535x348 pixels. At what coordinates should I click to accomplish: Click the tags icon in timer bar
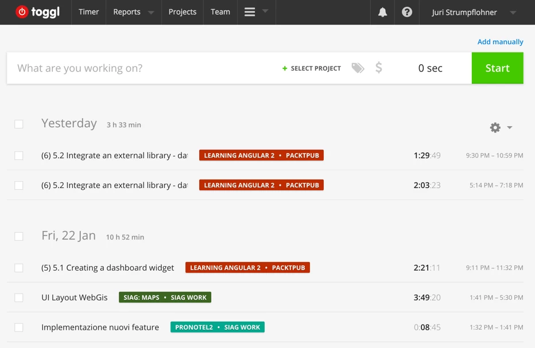click(x=358, y=68)
